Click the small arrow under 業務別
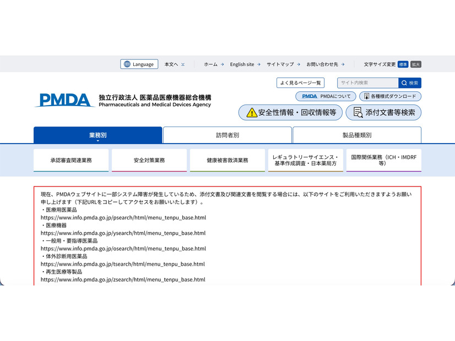Image resolution: width=455 pixels, height=341 pixels. coord(98,141)
